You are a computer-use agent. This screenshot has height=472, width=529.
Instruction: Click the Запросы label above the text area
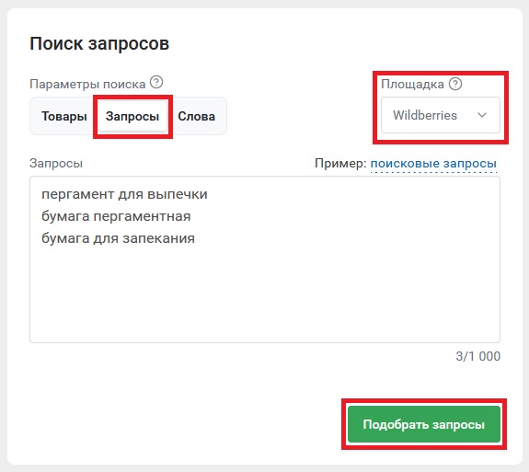(x=56, y=163)
